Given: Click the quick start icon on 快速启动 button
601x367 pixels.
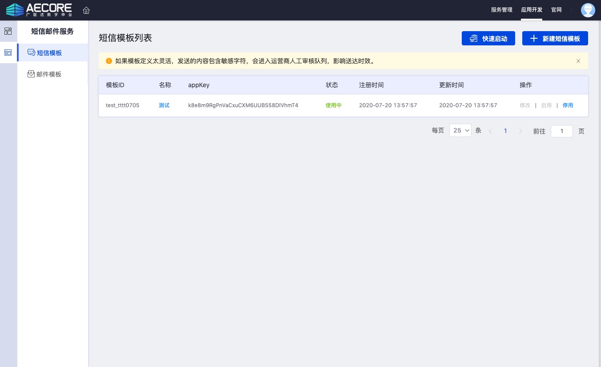Looking at the screenshot, I should pos(473,38).
